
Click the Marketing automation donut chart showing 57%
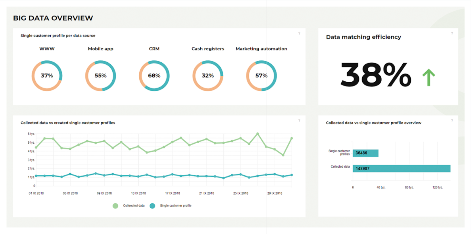coord(261,76)
